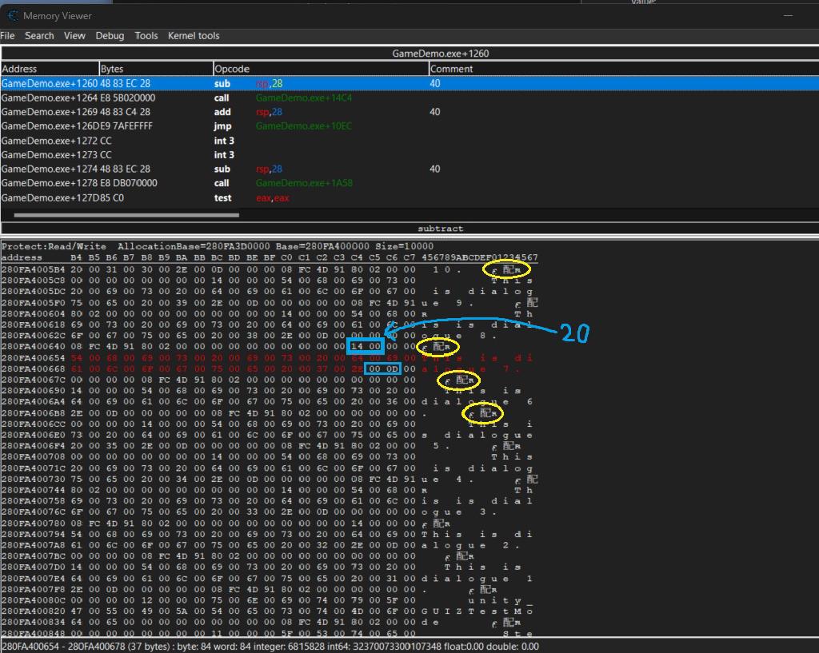819x653 pixels.
Task: Open the View menu
Action: click(x=74, y=36)
